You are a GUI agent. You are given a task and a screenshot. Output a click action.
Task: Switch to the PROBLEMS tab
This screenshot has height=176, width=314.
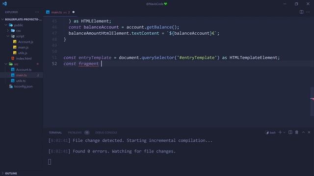tap(75, 132)
